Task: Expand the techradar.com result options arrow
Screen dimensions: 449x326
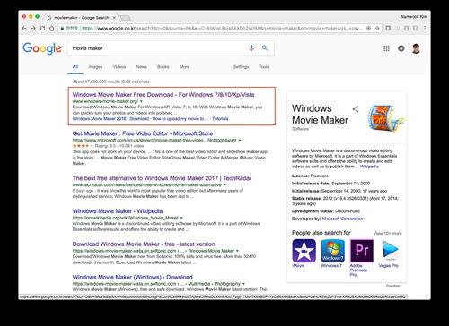Action: [x=224, y=184]
